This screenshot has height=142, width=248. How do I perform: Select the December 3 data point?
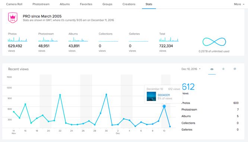click(x=124, y=119)
